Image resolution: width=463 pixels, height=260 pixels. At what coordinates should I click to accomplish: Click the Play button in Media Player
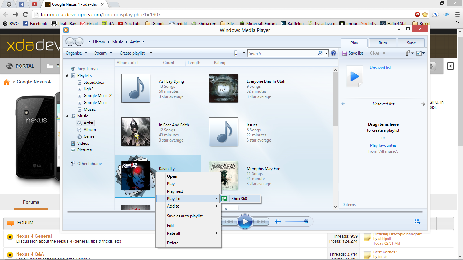coord(245,222)
